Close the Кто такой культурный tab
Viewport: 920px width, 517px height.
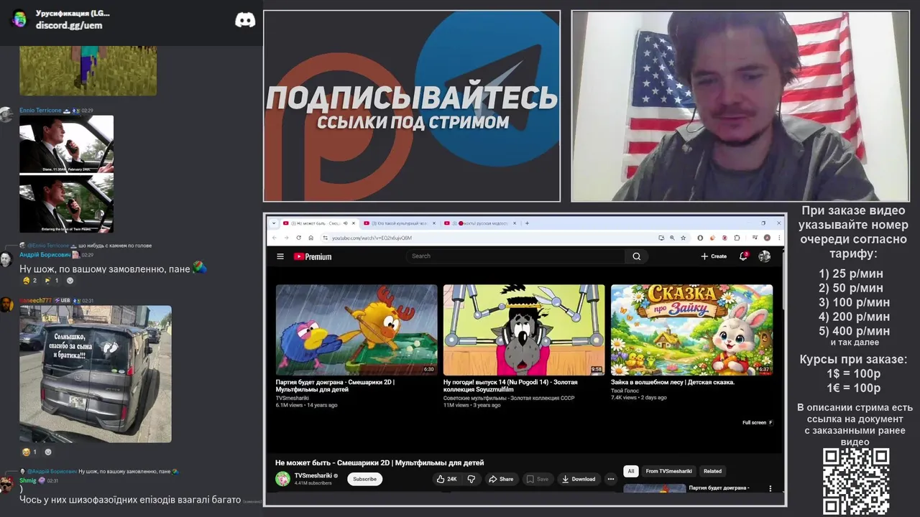pos(435,223)
